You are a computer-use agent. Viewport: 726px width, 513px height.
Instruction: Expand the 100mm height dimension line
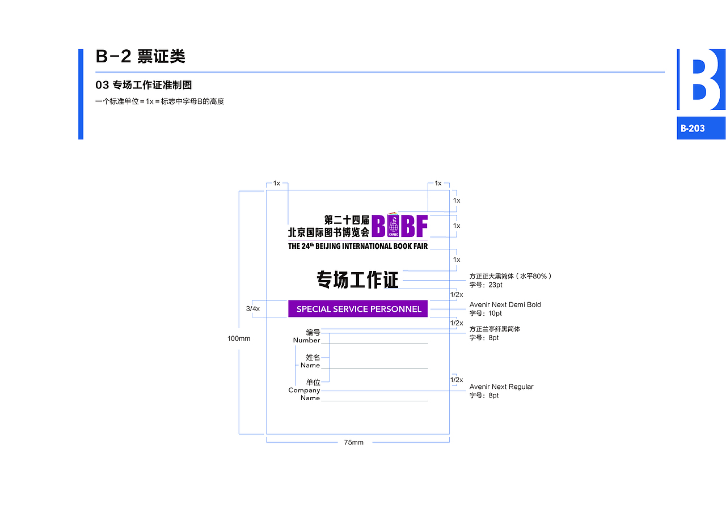tap(239, 338)
